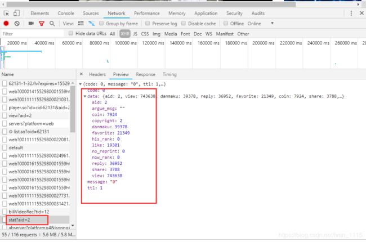
Task: Switch to the Response tab
Action: point(146,74)
